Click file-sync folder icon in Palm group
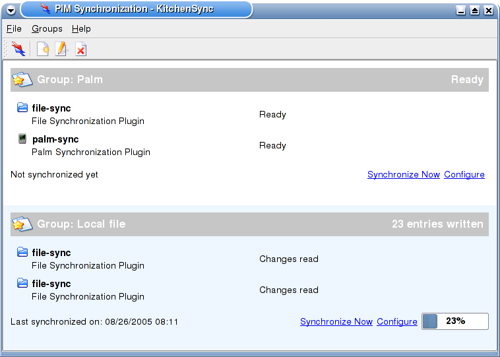500x357 pixels. 22,108
